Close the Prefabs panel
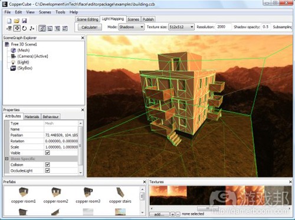 coord(145,182)
